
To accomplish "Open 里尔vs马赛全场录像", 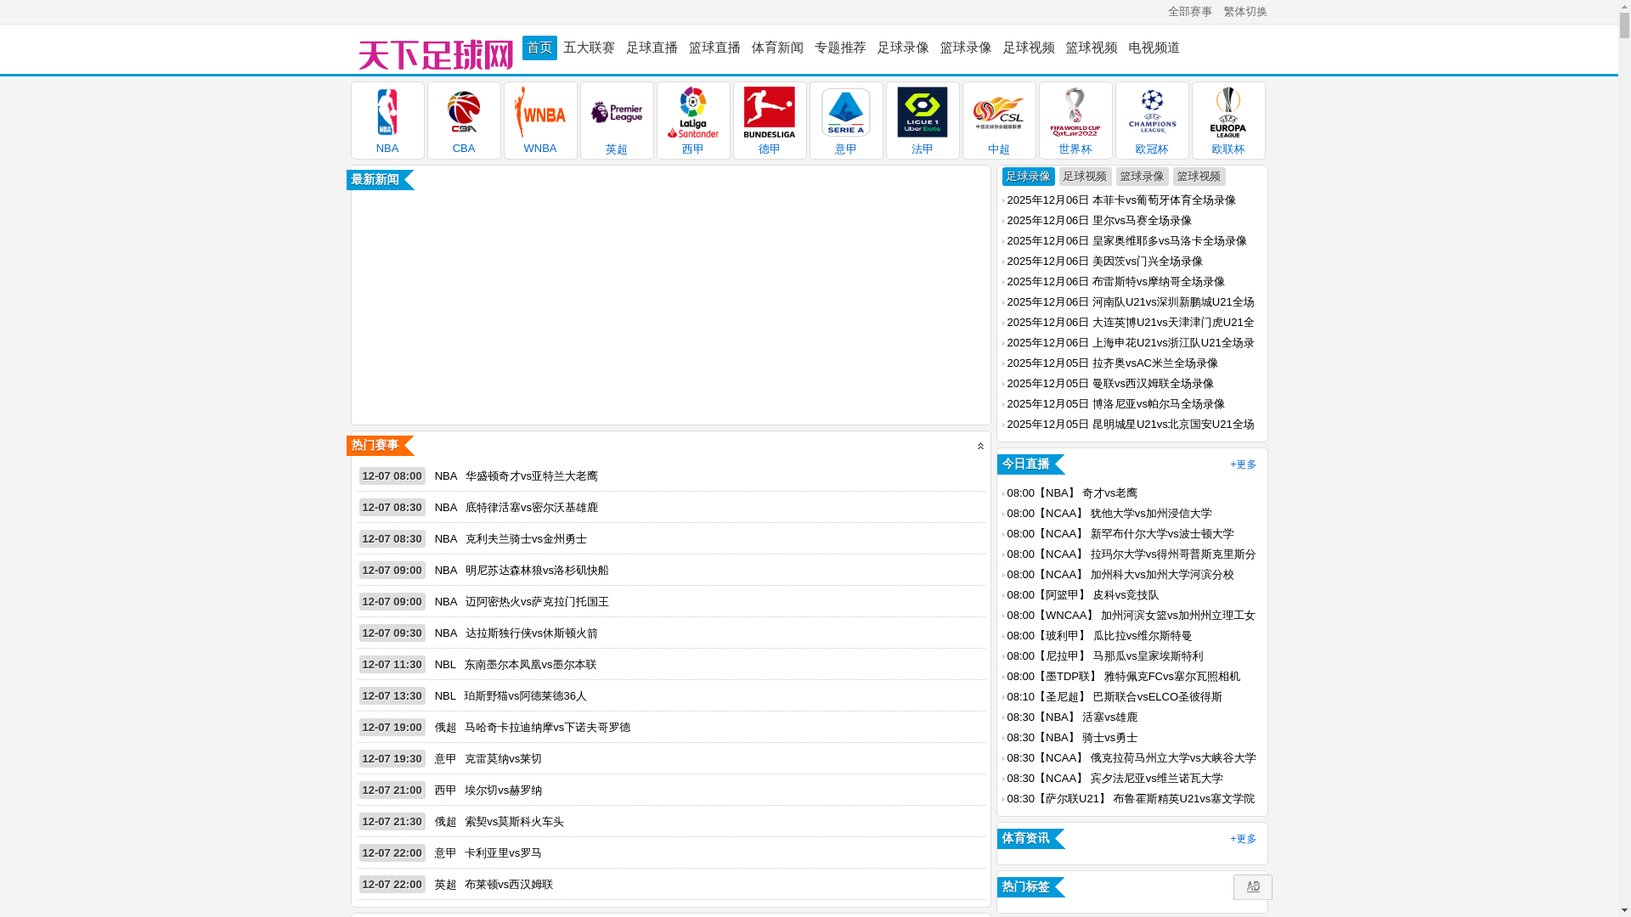I will coord(1099,221).
